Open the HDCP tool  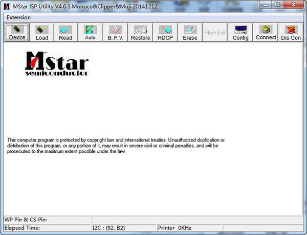(x=165, y=33)
